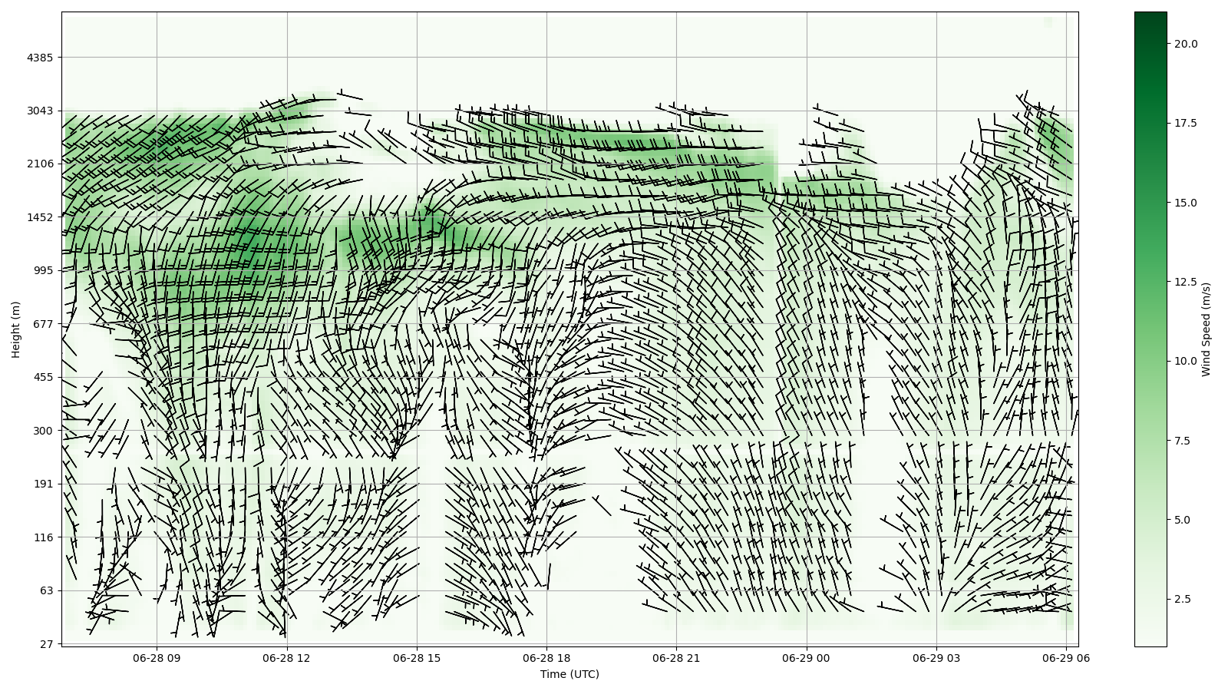Select the 06-29 00 time tick label
Viewport: 1228px width, 691px height.
807,658
